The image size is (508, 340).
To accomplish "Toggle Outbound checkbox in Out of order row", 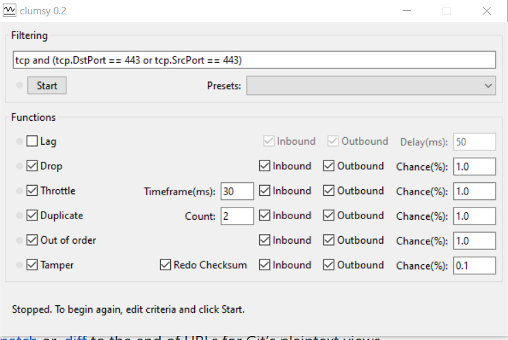I will [x=329, y=240].
